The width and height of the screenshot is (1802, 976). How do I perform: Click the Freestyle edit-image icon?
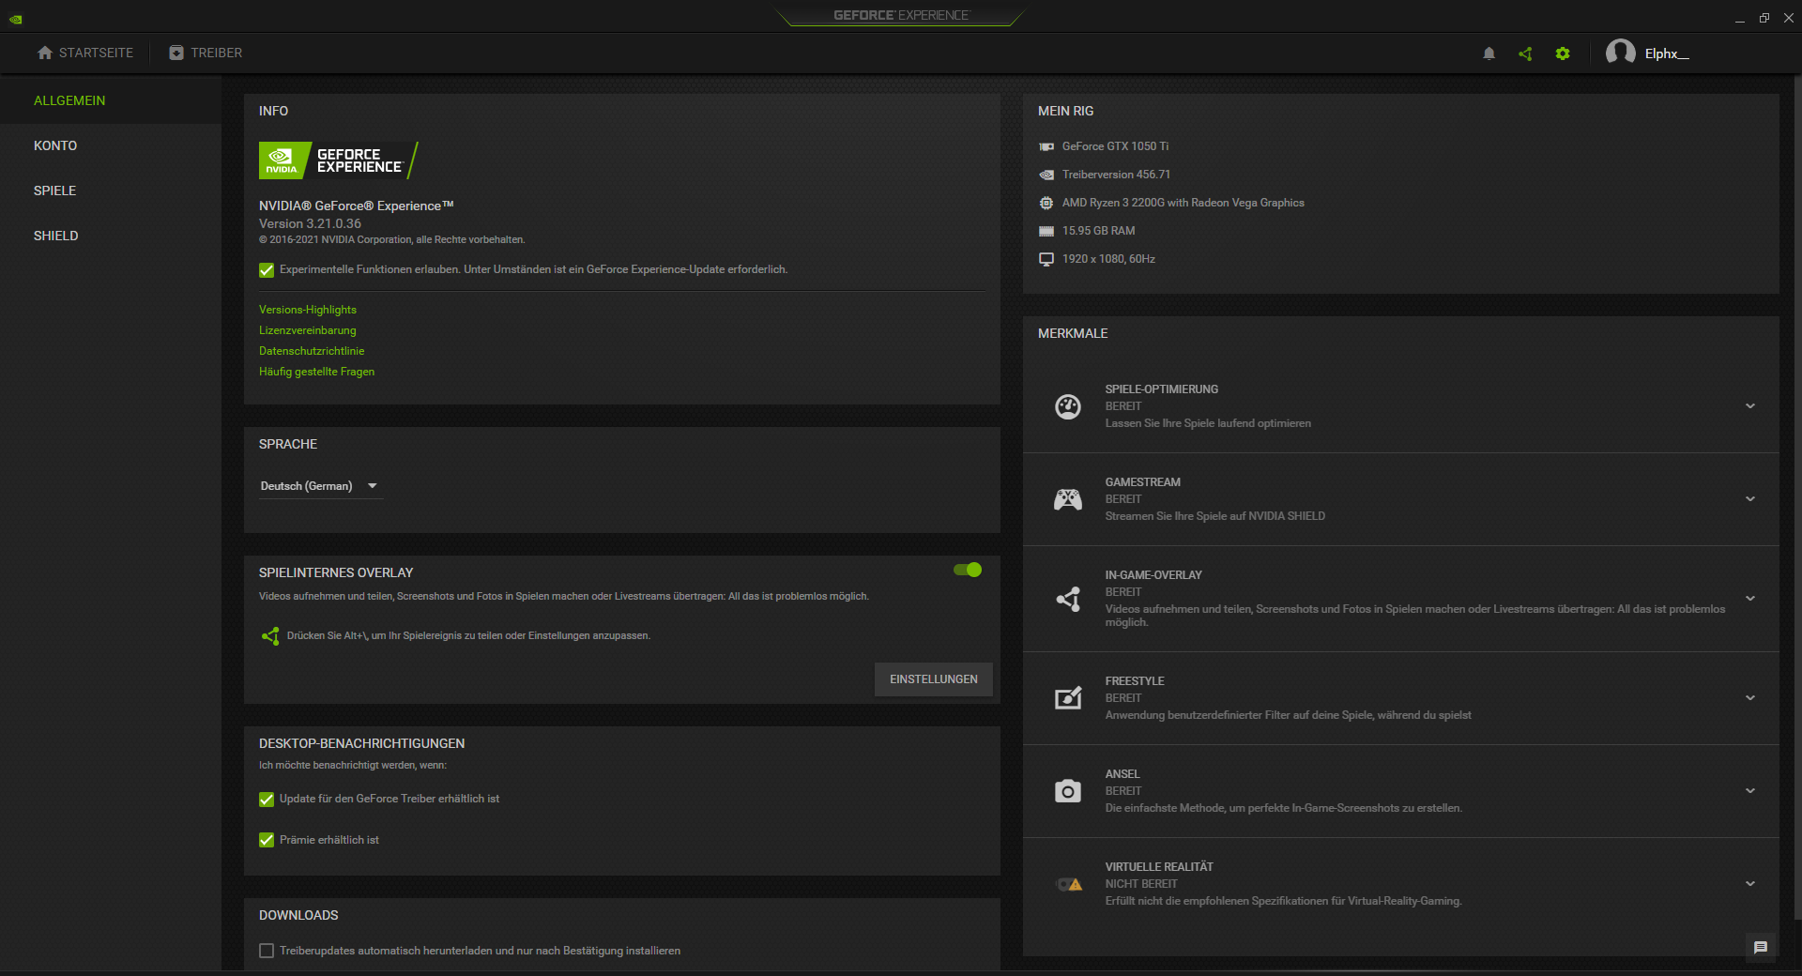pyautogui.click(x=1068, y=698)
